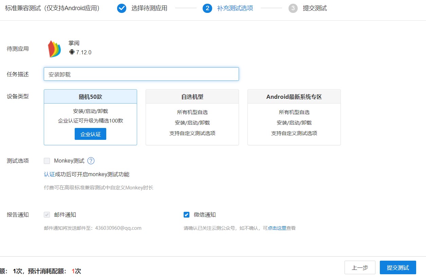Go to step 选择待测应用
426x279 pixels.
149,8
